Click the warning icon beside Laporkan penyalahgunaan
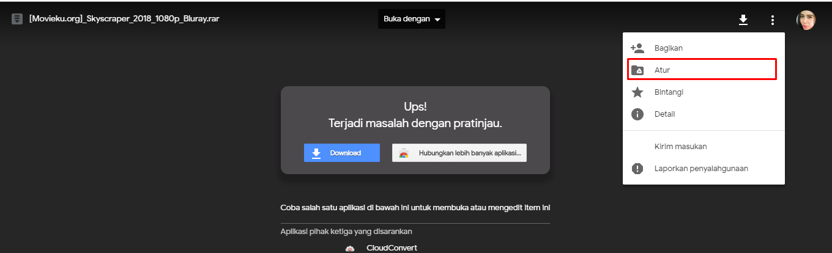 point(637,169)
